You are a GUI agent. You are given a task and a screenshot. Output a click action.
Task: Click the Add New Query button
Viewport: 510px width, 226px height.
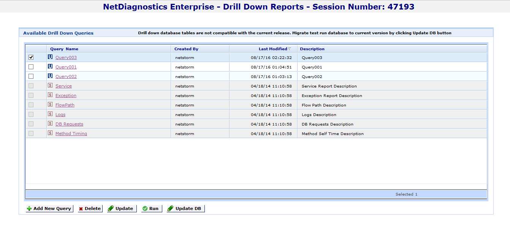49,208
